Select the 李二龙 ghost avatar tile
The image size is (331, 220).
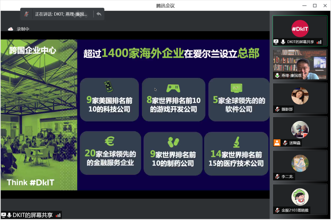(x=300, y=163)
